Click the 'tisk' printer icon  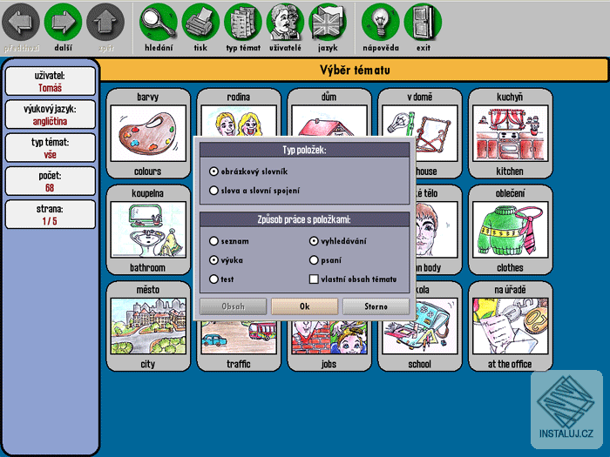pos(200,23)
